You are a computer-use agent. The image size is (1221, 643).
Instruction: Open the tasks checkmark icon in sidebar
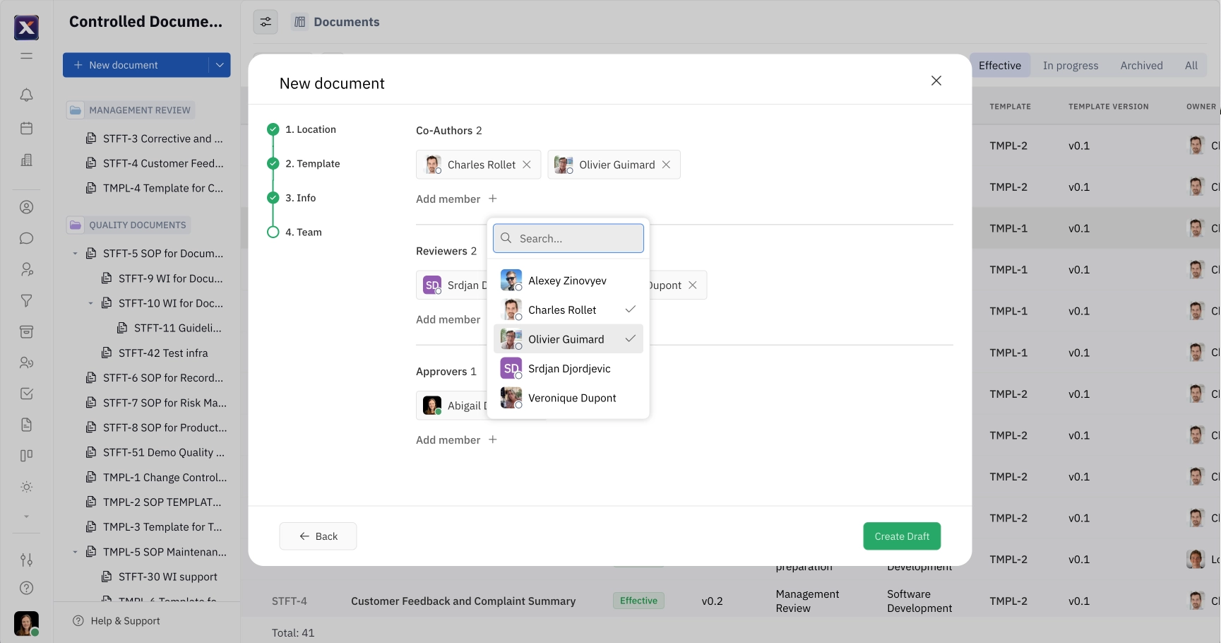(x=26, y=394)
